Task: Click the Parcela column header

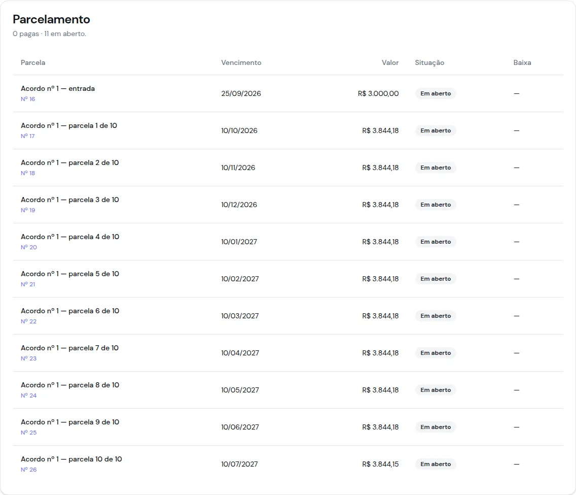Action: [33, 62]
